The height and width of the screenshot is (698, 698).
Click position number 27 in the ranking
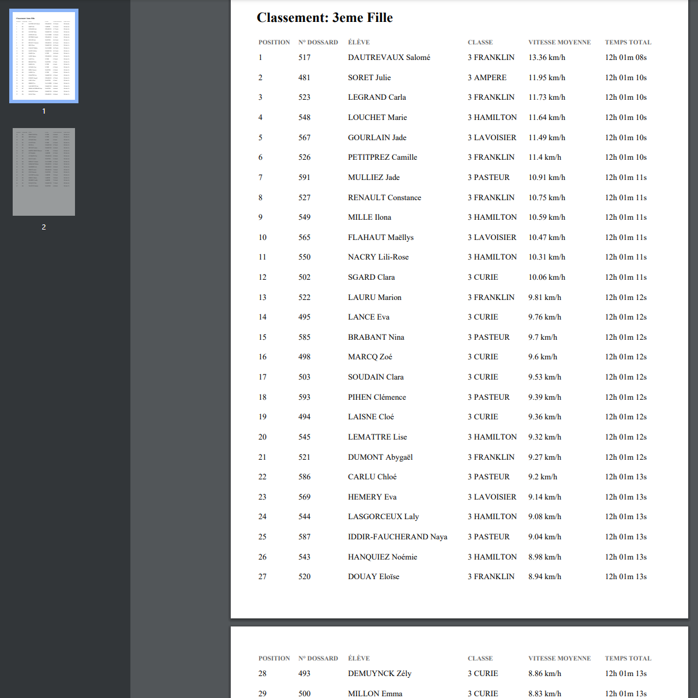262,577
